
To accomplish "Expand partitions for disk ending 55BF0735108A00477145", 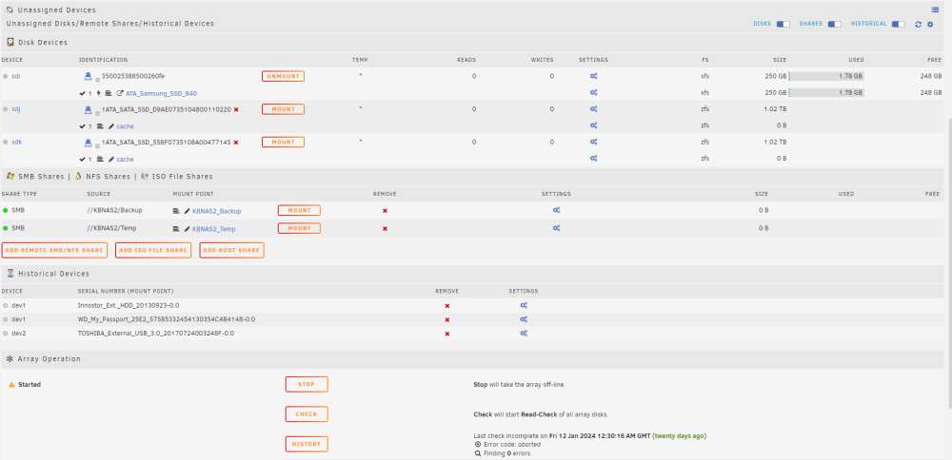I will pos(97,145).
